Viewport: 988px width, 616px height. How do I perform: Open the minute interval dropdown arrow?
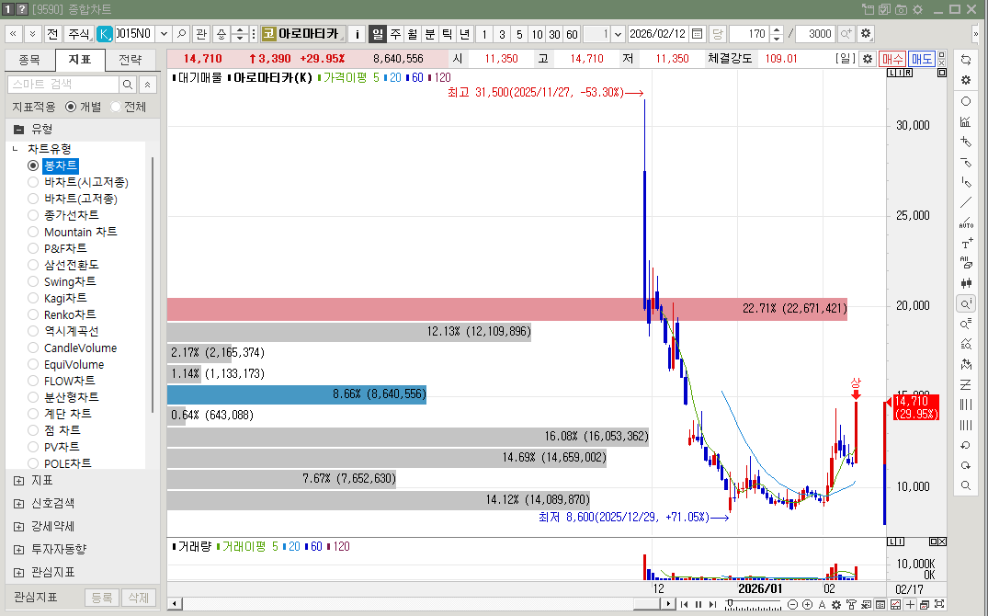coord(619,34)
